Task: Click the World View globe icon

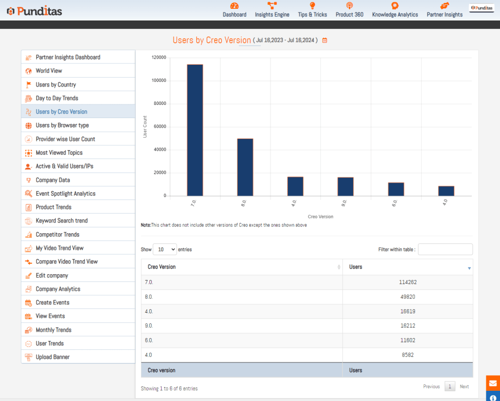Action: (29, 71)
